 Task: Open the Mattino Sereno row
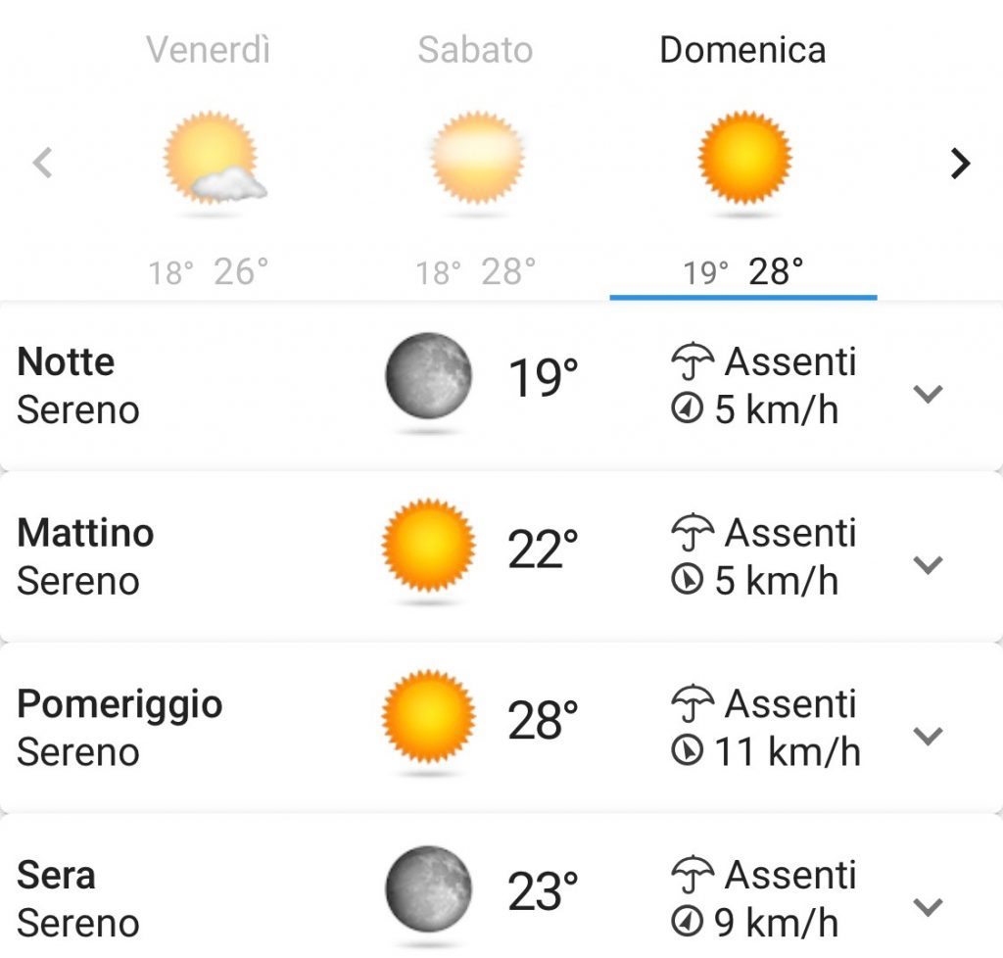(x=501, y=557)
